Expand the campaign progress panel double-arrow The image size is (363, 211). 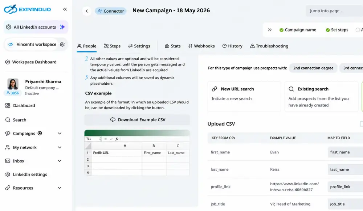click(x=270, y=30)
